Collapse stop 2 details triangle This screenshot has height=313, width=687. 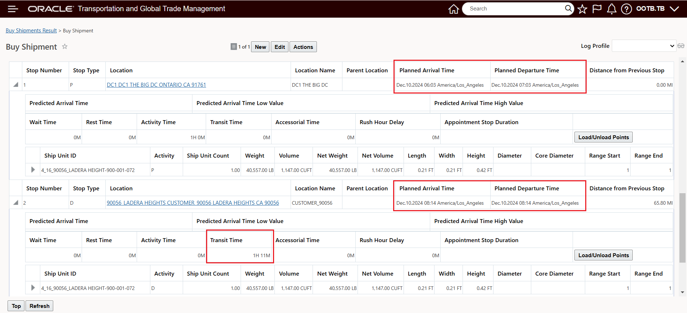pos(15,203)
